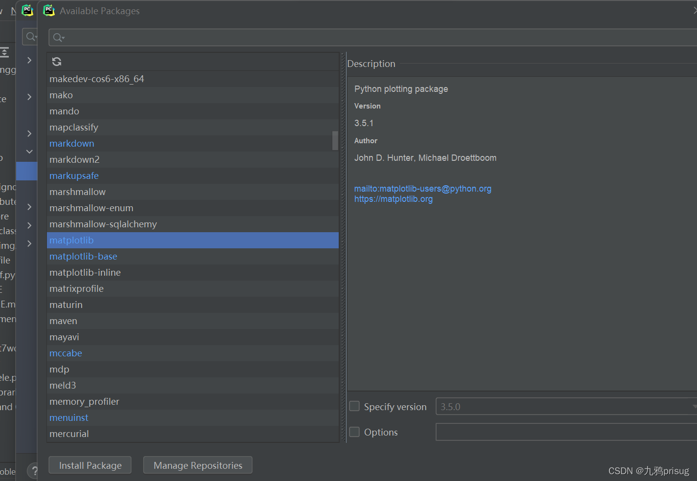697x481 pixels.
Task: Select the menuinst package
Action: click(x=193, y=417)
